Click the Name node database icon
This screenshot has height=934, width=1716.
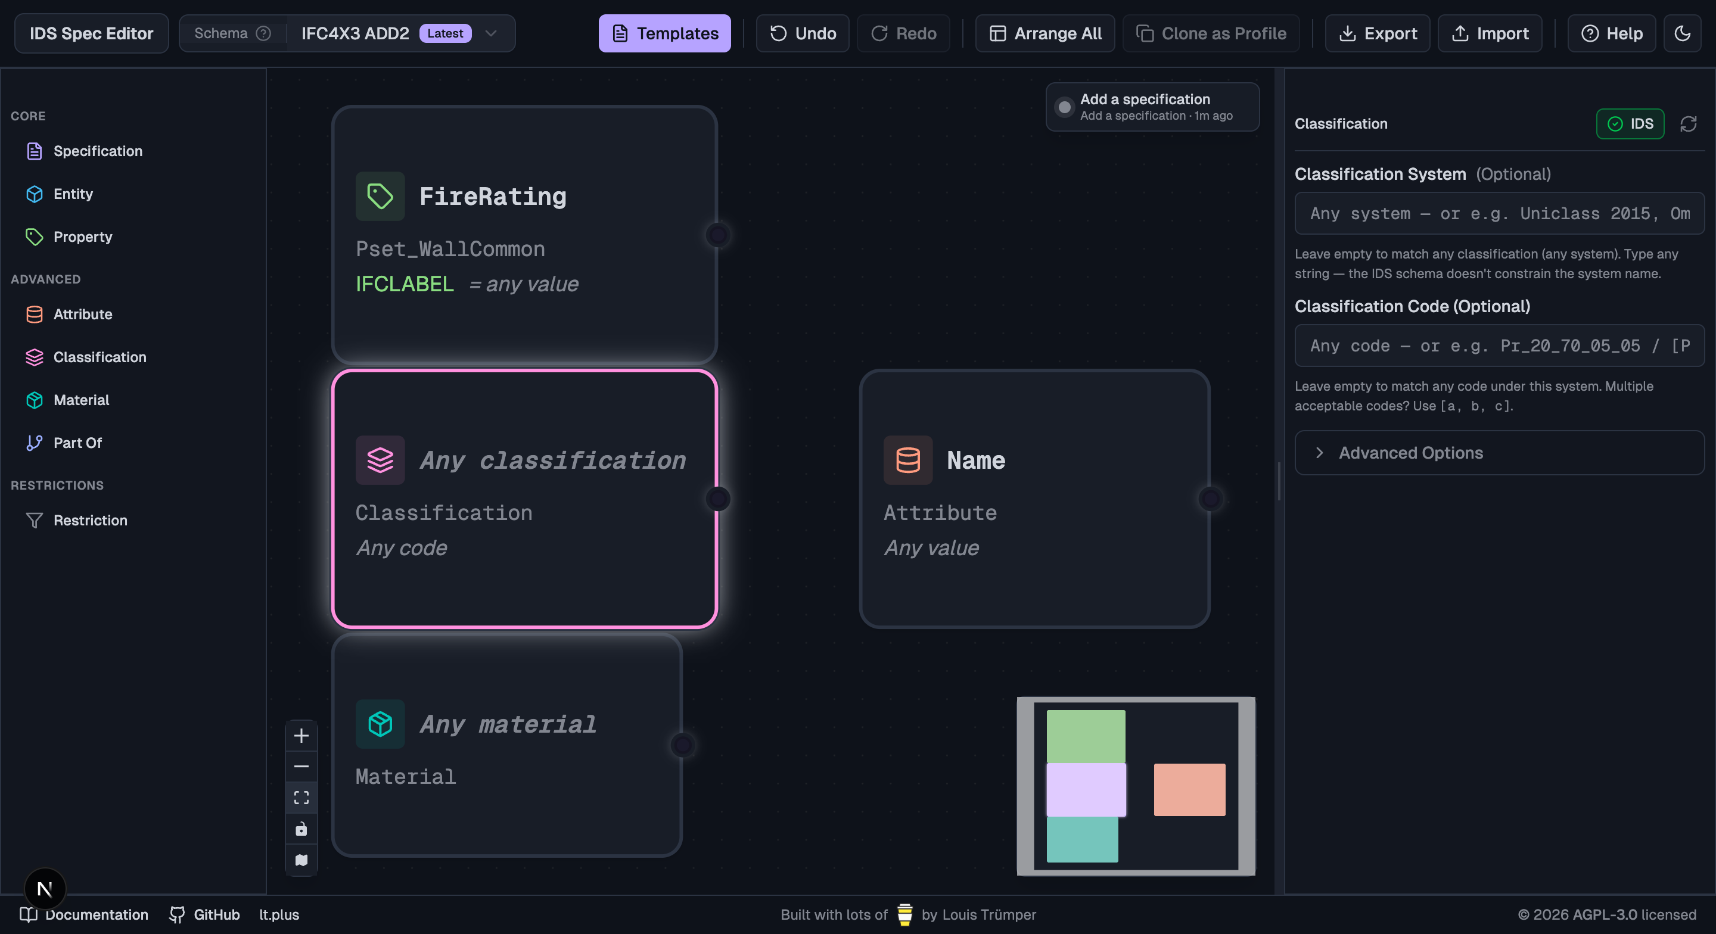(x=908, y=460)
